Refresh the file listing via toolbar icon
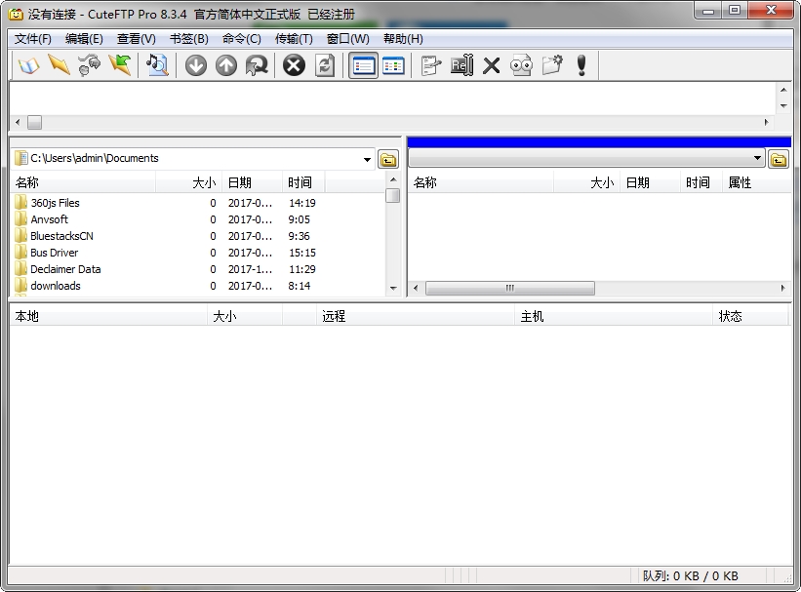This screenshot has height=592, width=801. 323,65
